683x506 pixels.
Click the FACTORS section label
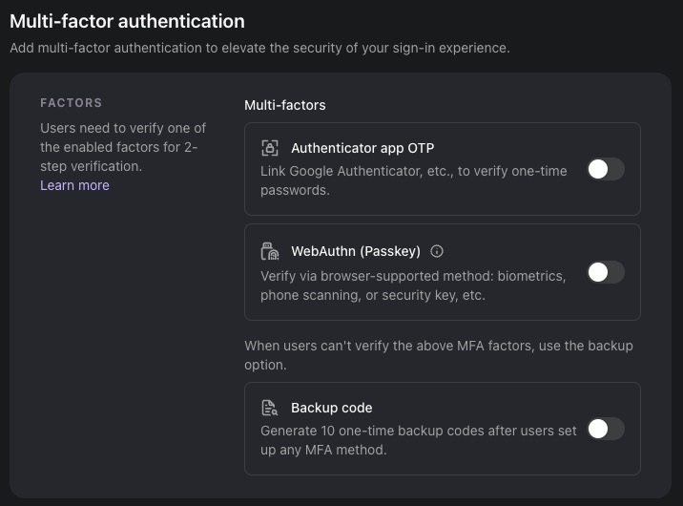(x=71, y=103)
